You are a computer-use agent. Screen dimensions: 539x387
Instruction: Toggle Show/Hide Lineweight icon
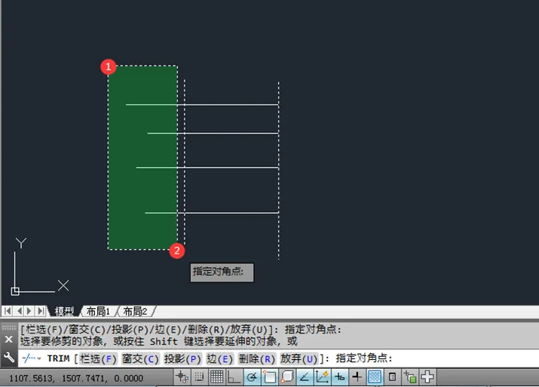pos(357,377)
